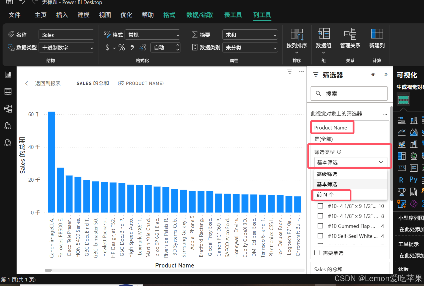Check the '#10- 4 1/8" x 9 1/2"... 10' filter checkbox
The image size is (424, 286).
pyautogui.click(x=320, y=206)
